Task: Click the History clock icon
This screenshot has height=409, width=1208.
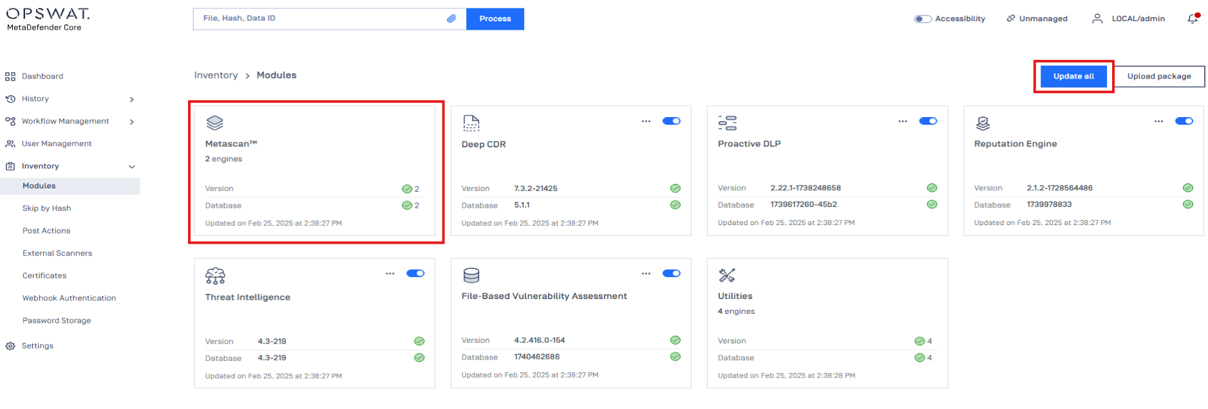Action: pyautogui.click(x=10, y=99)
